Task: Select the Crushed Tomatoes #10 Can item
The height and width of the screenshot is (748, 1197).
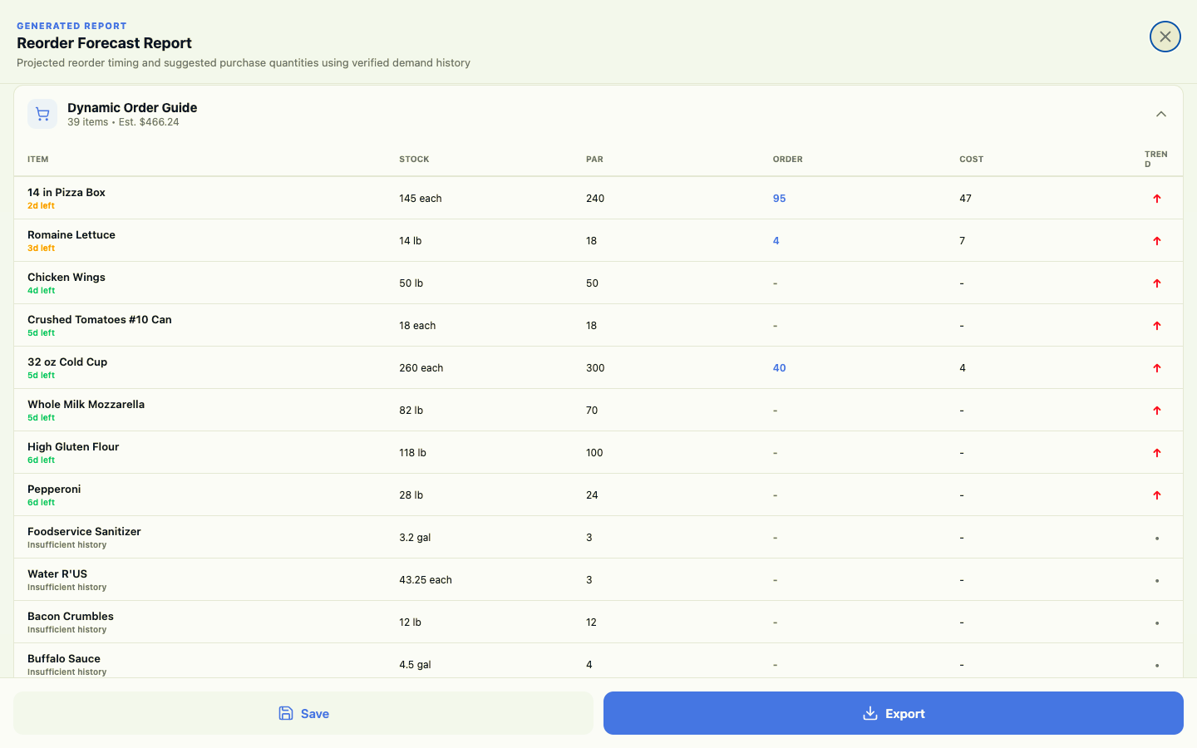Action: [x=100, y=319]
